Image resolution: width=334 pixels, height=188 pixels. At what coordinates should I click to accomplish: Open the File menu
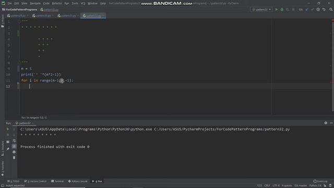click(9, 4)
